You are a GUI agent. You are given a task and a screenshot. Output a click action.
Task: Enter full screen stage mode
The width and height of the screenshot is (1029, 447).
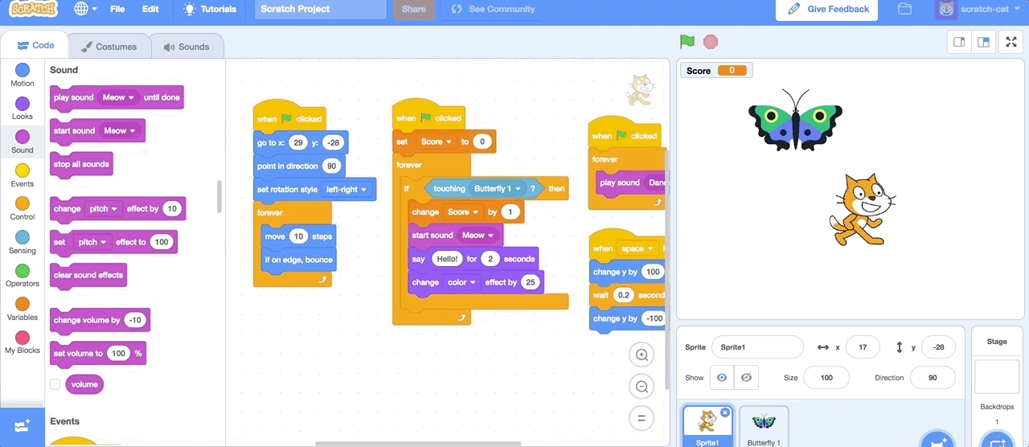click(x=1011, y=42)
